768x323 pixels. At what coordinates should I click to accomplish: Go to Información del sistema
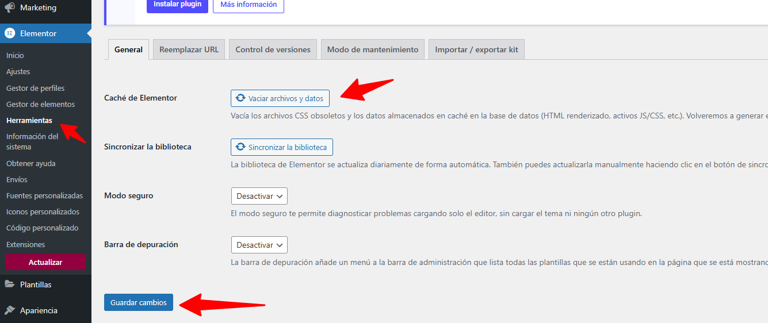(x=32, y=141)
